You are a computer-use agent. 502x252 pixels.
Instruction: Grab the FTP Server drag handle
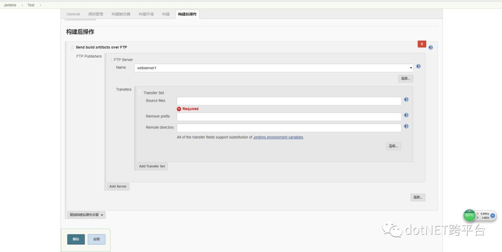(x=110, y=60)
